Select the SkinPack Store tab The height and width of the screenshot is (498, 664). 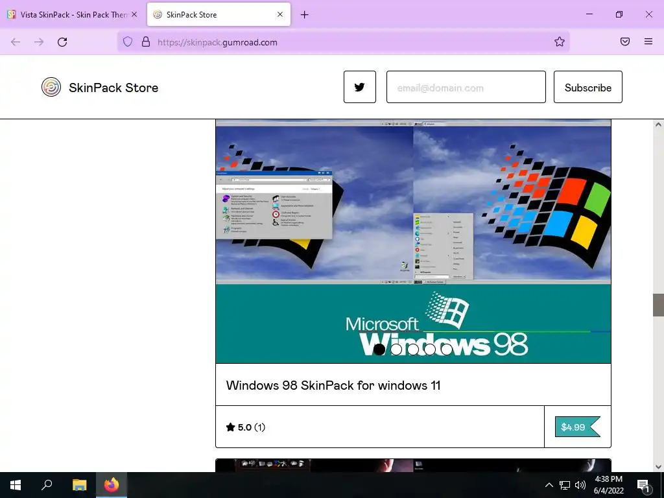pyautogui.click(x=219, y=14)
